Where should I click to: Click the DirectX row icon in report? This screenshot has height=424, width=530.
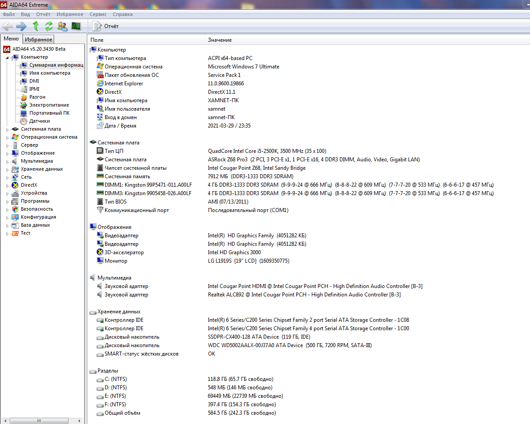tap(100, 92)
